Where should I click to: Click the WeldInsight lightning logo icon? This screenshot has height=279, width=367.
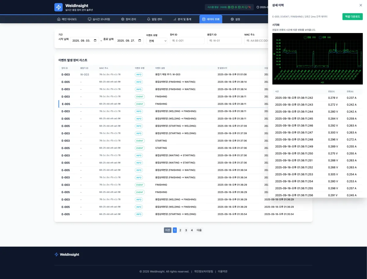[x=58, y=7]
